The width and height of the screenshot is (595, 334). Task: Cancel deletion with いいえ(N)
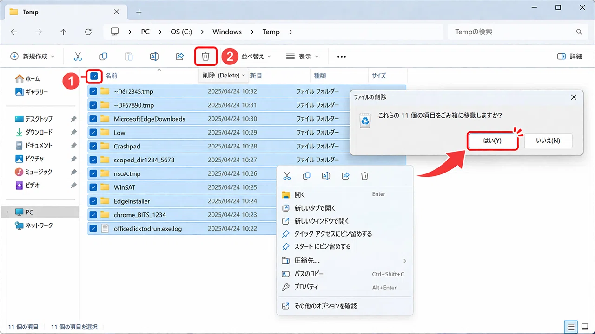[x=549, y=141]
